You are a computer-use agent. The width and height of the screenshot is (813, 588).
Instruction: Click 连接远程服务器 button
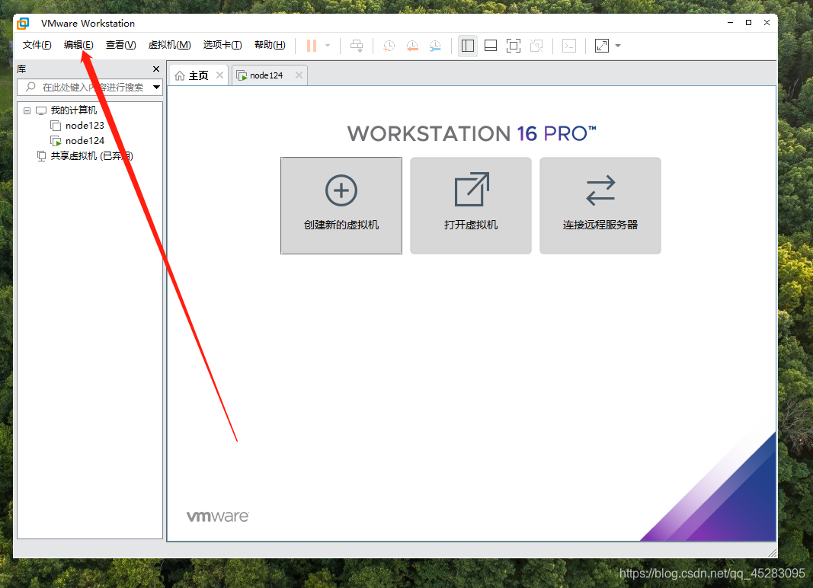click(x=600, y=206)
